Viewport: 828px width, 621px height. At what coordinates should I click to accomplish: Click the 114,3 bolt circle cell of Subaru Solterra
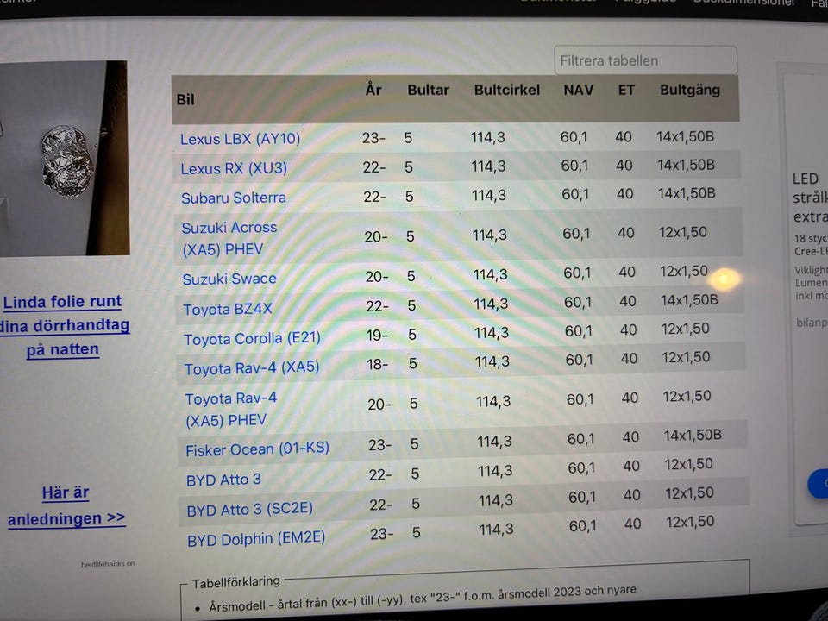pos(489,196)
